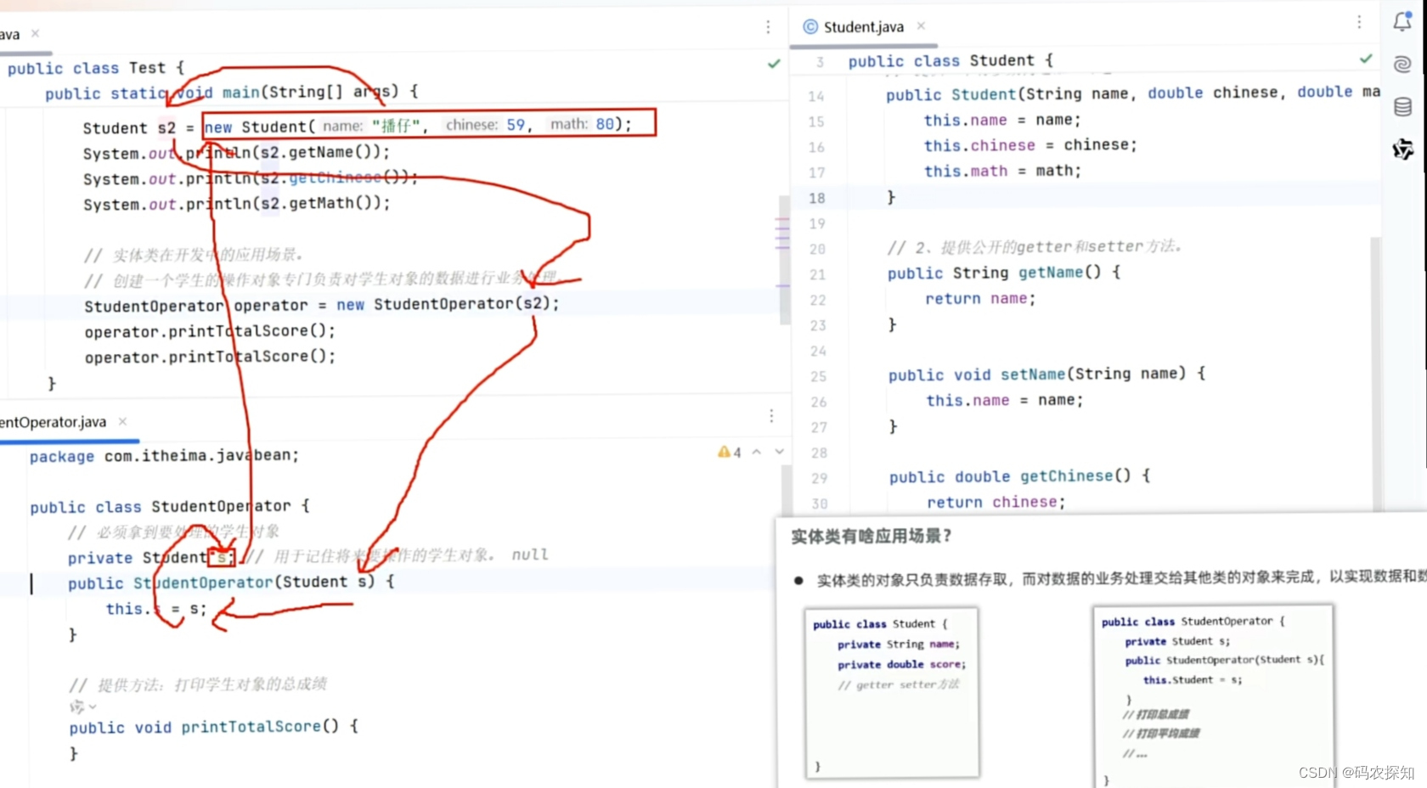The image size is (1427, 788).
Task: Click the green inspection checkmark in Test editor
Action: coord(774,64)
